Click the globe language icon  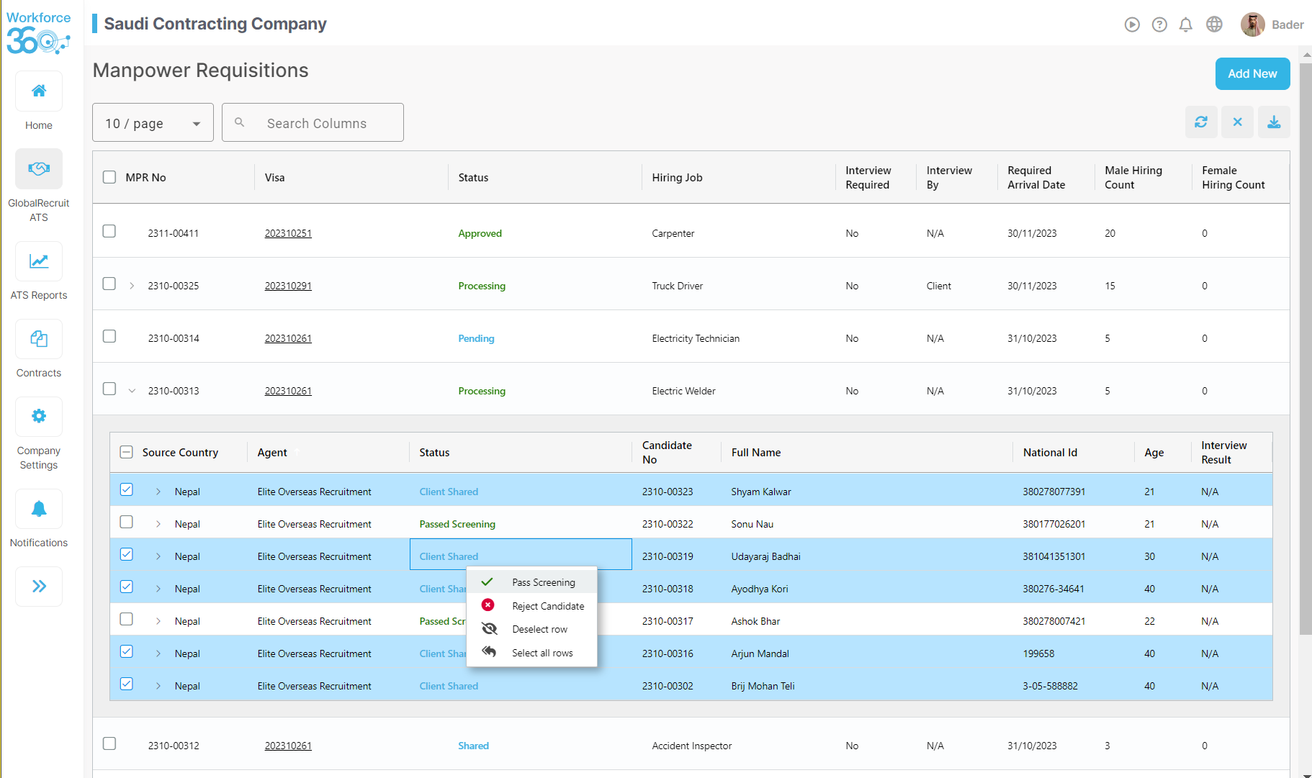point(1214,25)
